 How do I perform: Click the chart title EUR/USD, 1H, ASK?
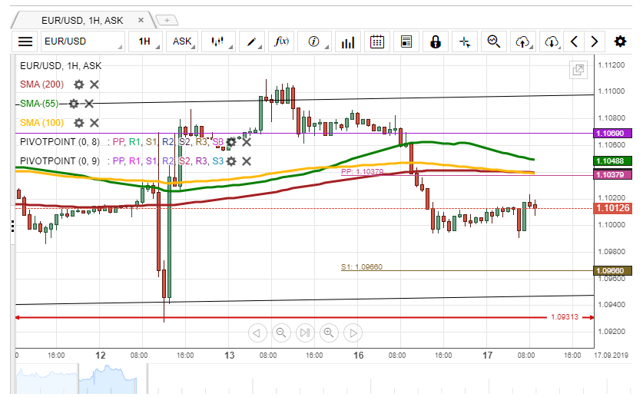coord(61,65)
